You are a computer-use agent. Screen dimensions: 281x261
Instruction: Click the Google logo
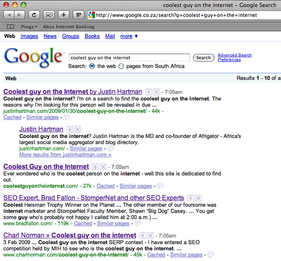pos(33,58)
